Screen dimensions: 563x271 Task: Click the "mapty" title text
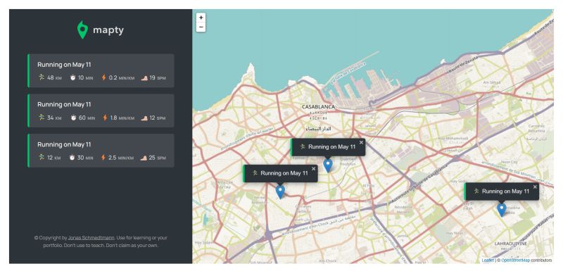pos(108,30)
